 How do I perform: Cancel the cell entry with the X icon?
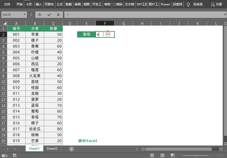pyautogui.click(x=39, y=15)
